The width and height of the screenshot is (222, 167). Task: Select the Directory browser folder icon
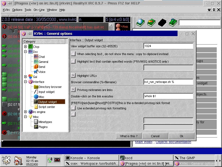click(x=36, y=87)
